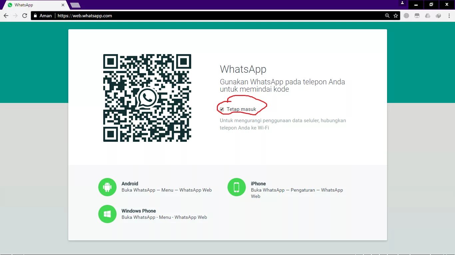Viewport: 455px width, 255px height.
Task: Click the globe extension icon
Action: pos(406,16)
